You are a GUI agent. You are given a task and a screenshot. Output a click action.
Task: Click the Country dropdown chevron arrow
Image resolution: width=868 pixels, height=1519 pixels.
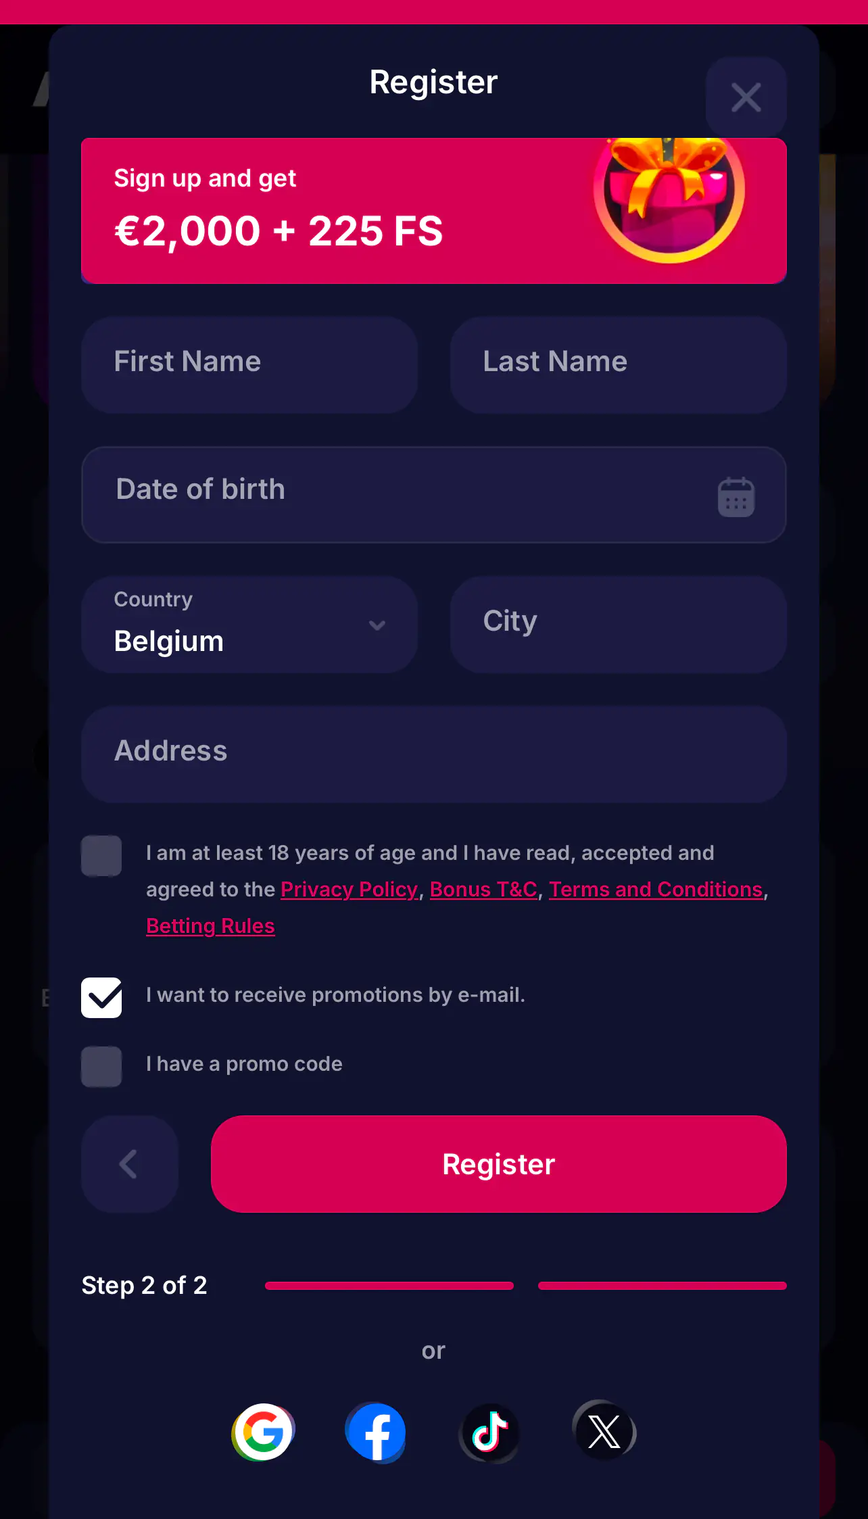pos(377,625)
